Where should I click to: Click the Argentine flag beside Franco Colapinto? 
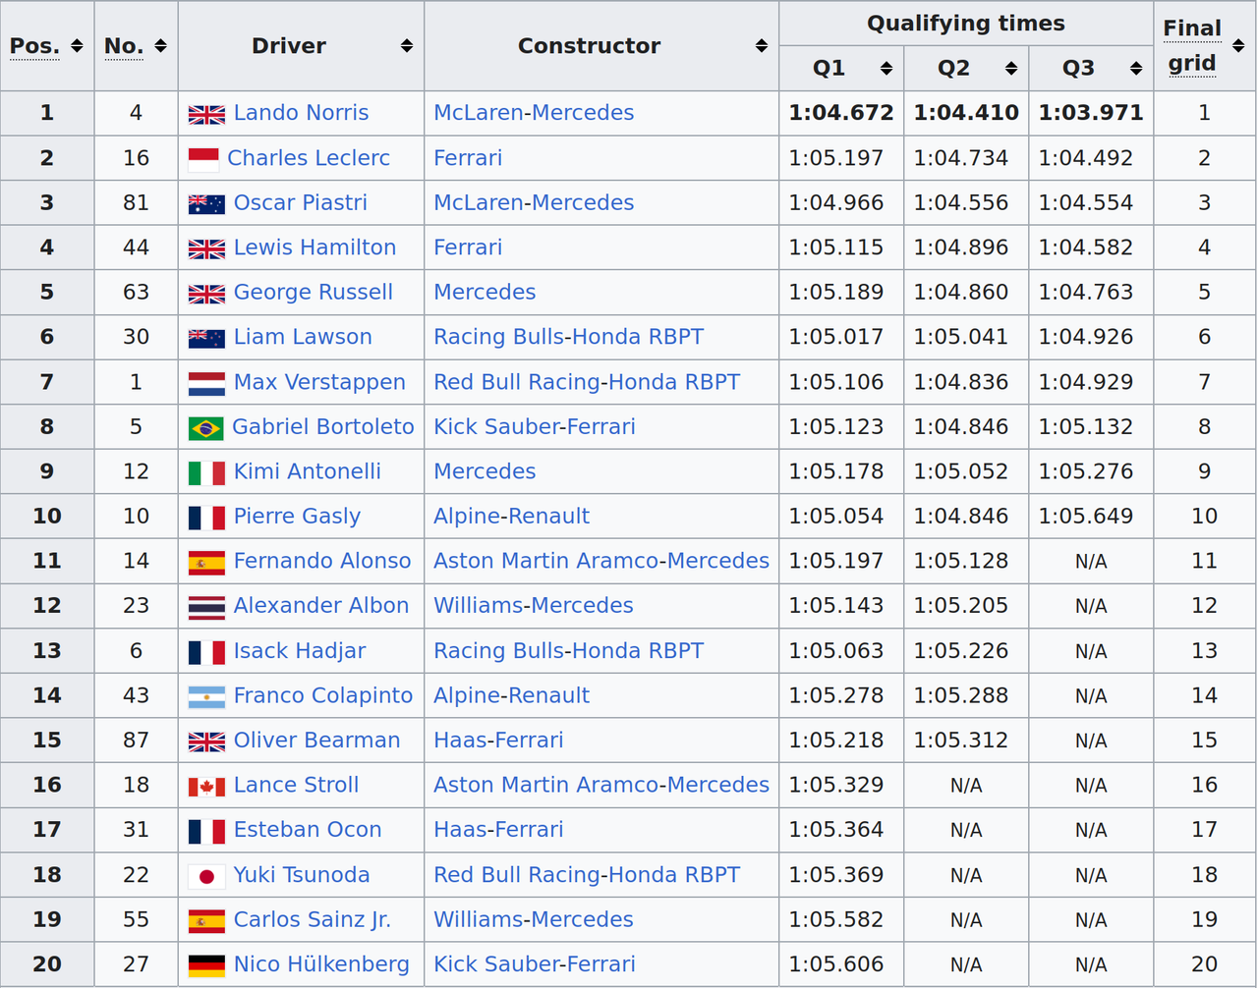[x=206, y=697]
